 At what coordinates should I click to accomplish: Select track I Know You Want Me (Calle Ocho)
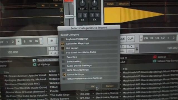[26, 88]
